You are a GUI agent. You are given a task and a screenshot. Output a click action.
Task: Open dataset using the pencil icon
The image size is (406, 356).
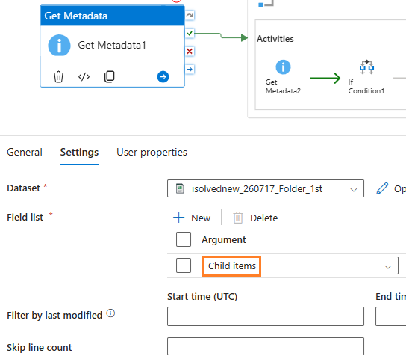click(x=382, y=188)
